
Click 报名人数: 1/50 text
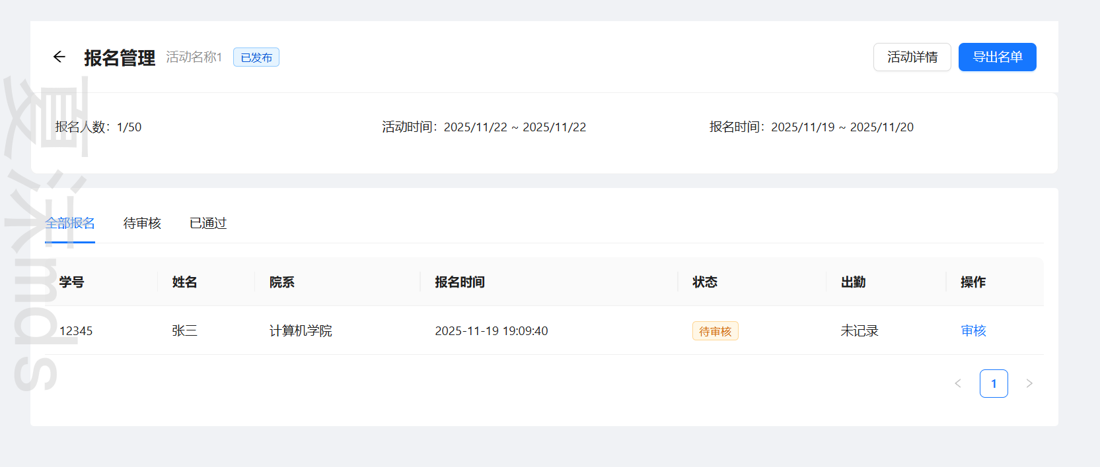[98, 127]
